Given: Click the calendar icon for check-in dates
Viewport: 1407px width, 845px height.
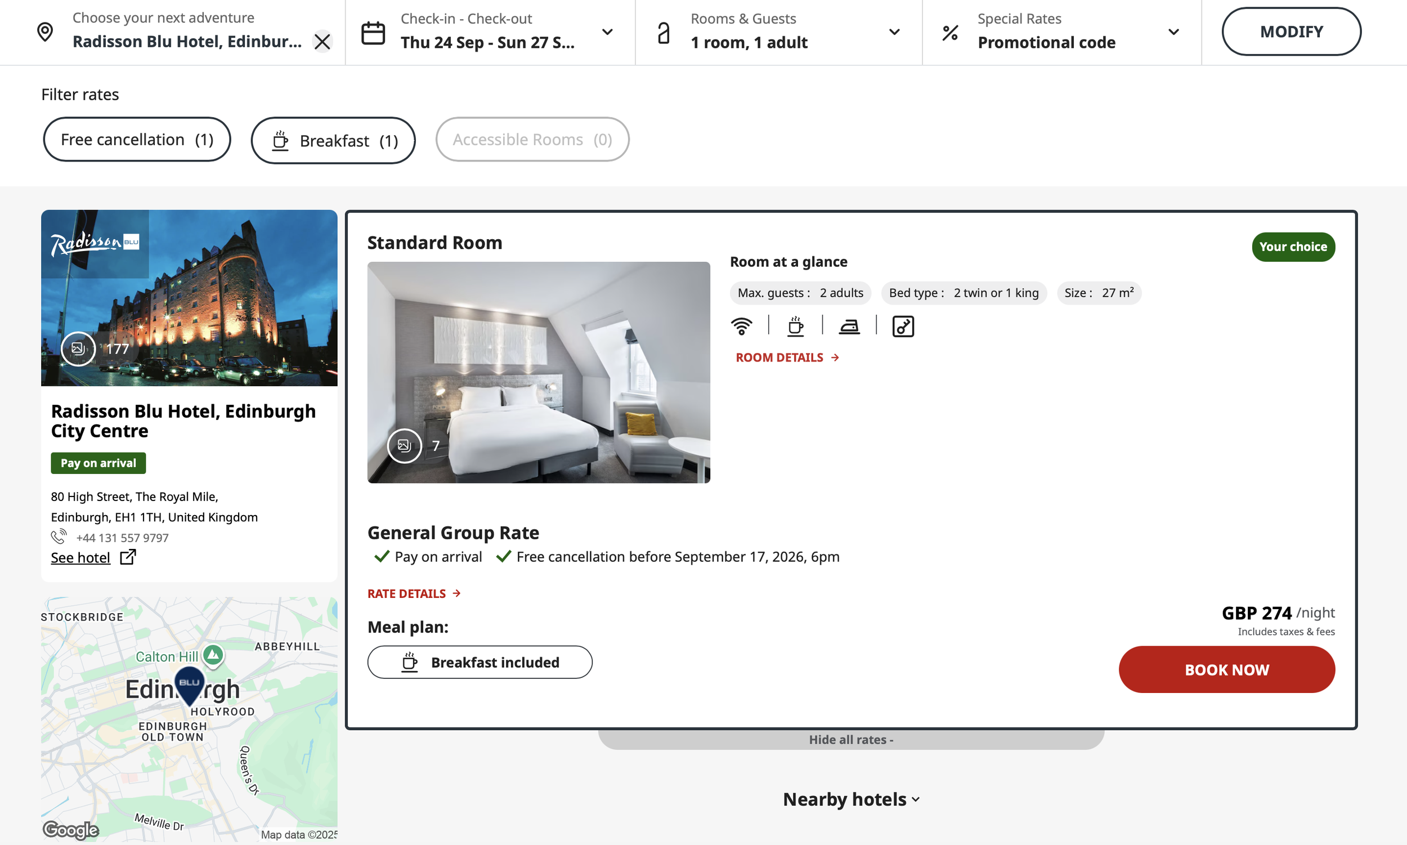Looking at the screenshot, I should point(373,33).
